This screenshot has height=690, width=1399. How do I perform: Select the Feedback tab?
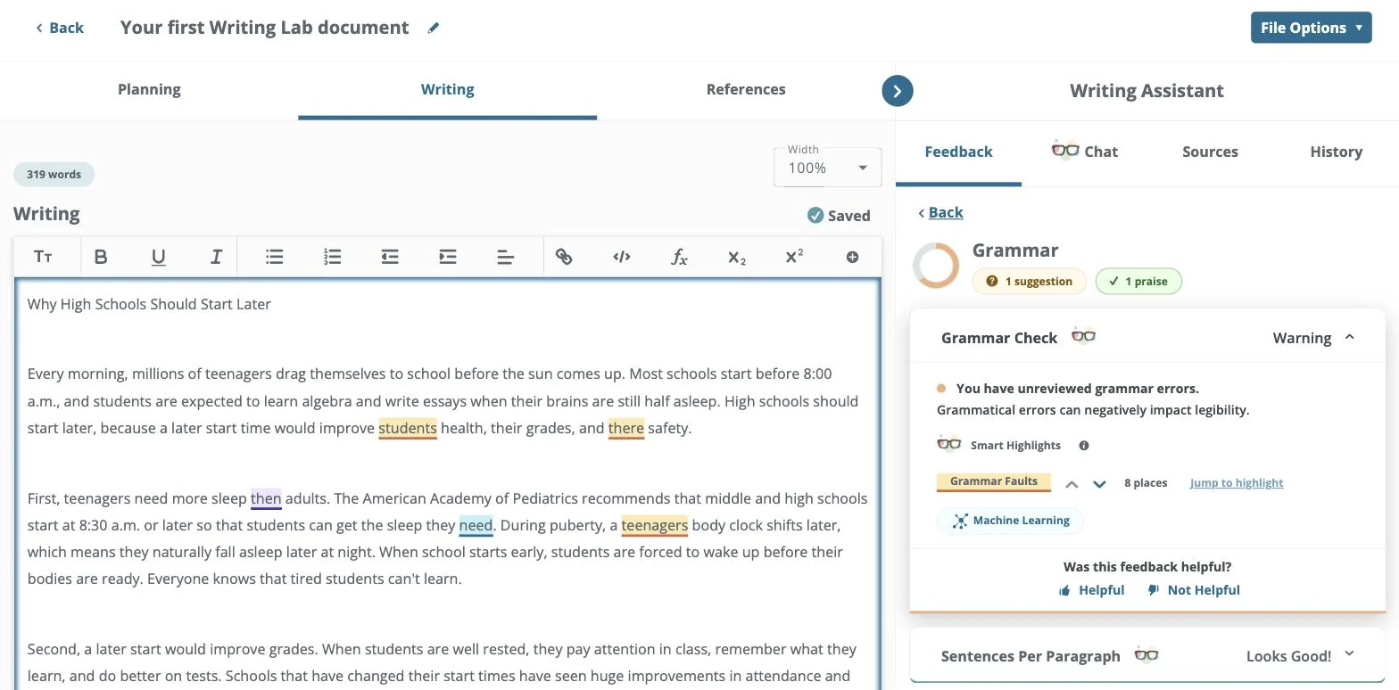click(x=958, y=152)
